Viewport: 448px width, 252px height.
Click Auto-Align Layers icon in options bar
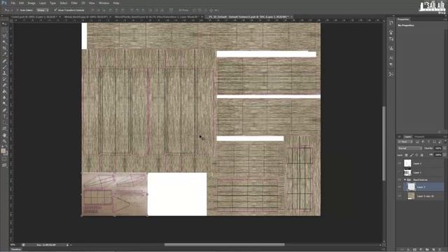pos(171,10)
